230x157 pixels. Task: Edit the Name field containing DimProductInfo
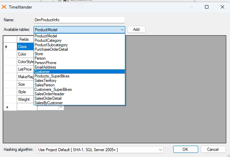[79, 20]
